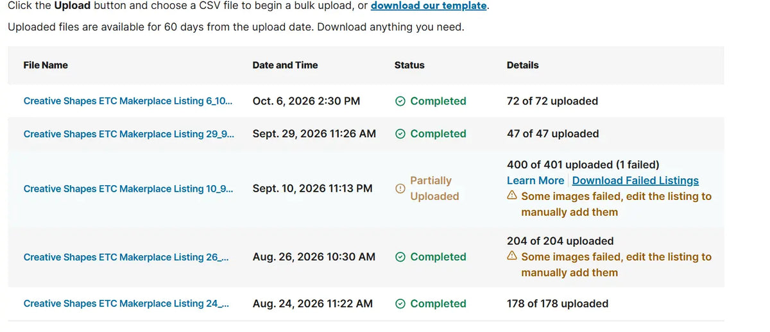Click the Completed checkmark icon for Aug. 26 upload
Screen dimensions: 770x332
(x=400, y=257)
